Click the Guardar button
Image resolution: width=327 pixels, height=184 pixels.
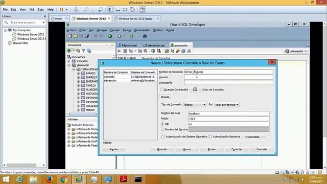tap(162, 149)
